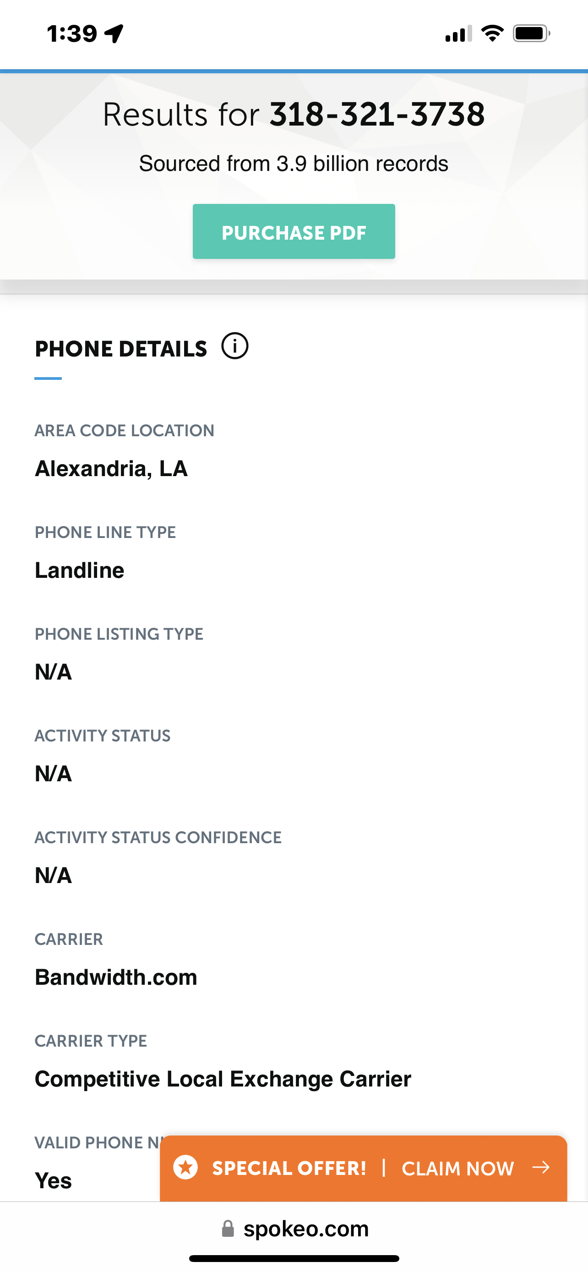The width and height of the screenshot is (588, 1273).
Task: Tap the Phone Details info icon
Action: pos(234,346)
